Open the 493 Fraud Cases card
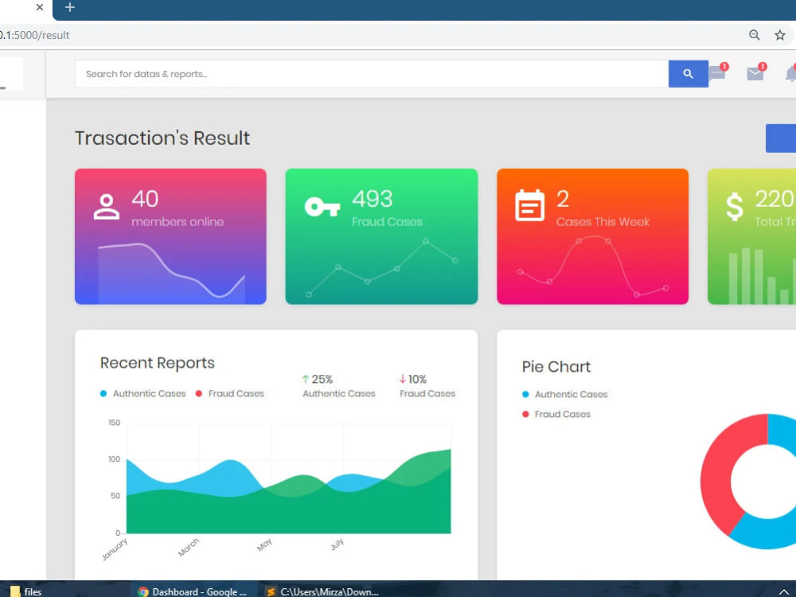Viewport: 796px width, 597px height. tap(381, 236)
